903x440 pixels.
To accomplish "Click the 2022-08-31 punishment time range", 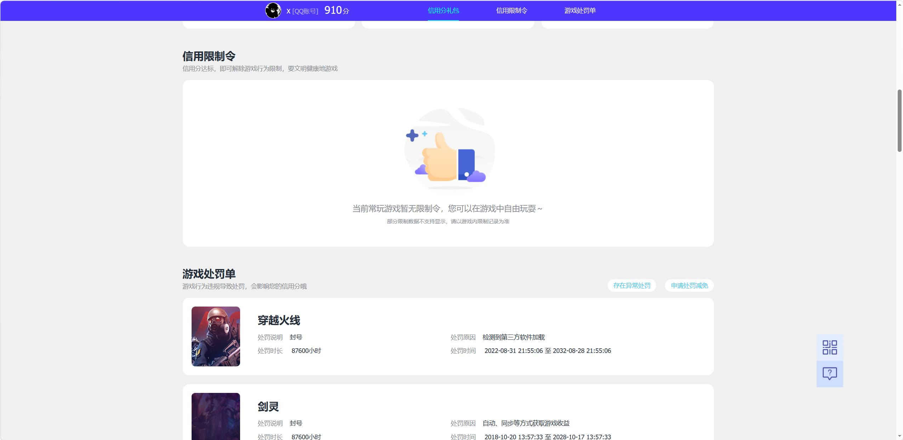I will pos(547,351).
